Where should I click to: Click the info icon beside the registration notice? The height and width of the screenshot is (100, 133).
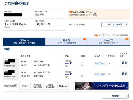[x=95, y=13]
